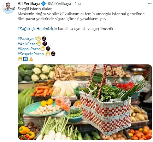153x142 pixels.
Task: Click the mask emoji after #AçıkPazar
Action: coord(39,44)
